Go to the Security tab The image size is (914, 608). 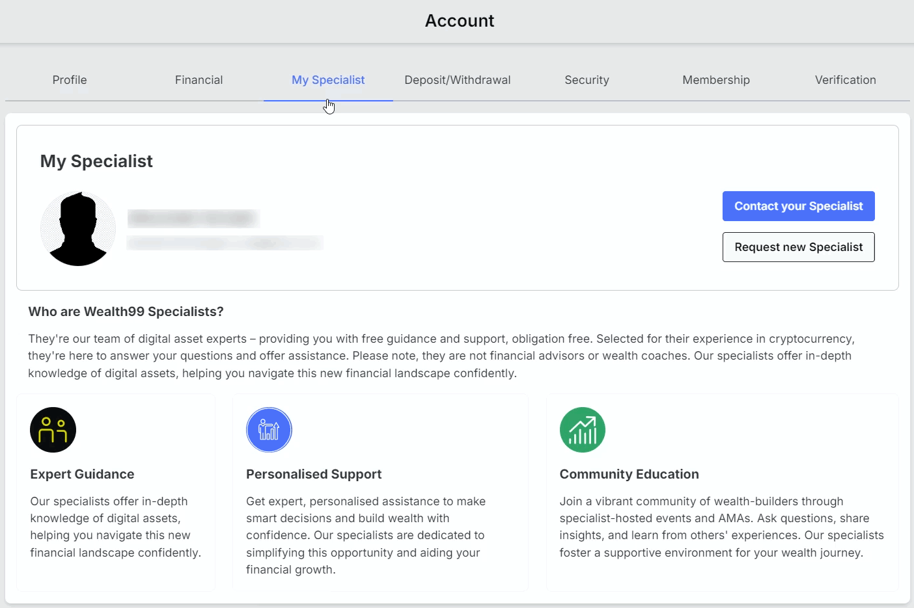click(x=587, y=80)
